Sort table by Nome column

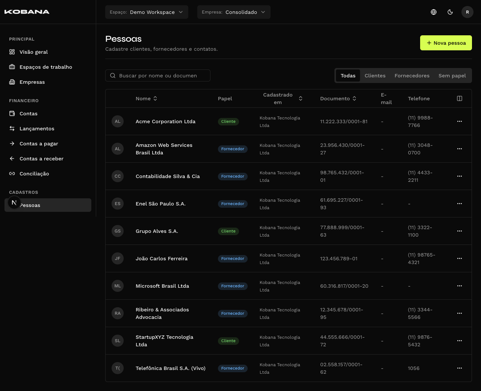(x=147, y=98)
